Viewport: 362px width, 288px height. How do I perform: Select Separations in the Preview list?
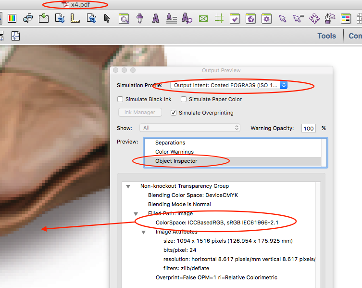click(x=233, y=143)
